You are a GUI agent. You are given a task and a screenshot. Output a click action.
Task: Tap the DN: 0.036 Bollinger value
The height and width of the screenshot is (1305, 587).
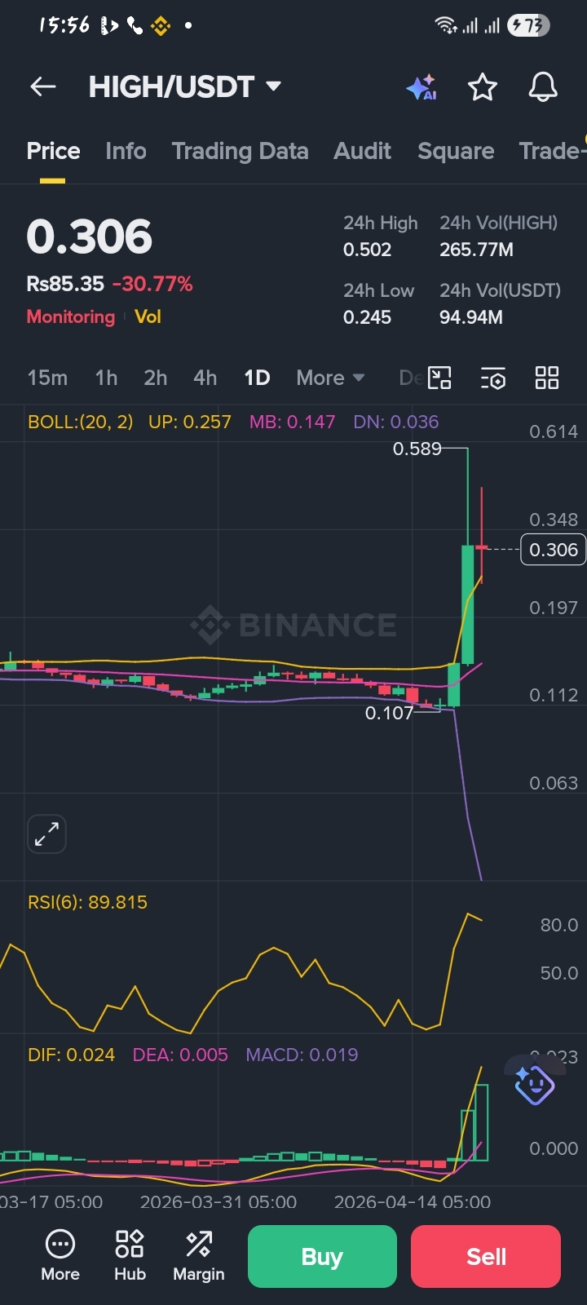(395, 422)
